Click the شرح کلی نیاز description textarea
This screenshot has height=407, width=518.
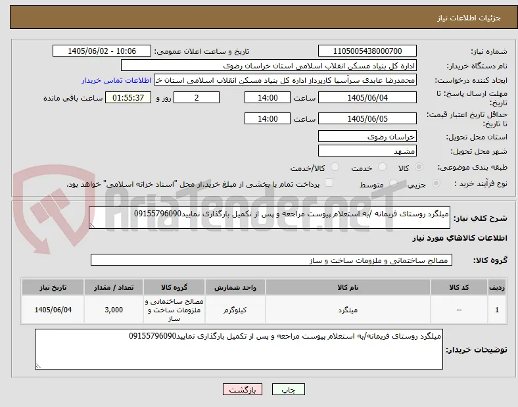click(x=270, y=218)
